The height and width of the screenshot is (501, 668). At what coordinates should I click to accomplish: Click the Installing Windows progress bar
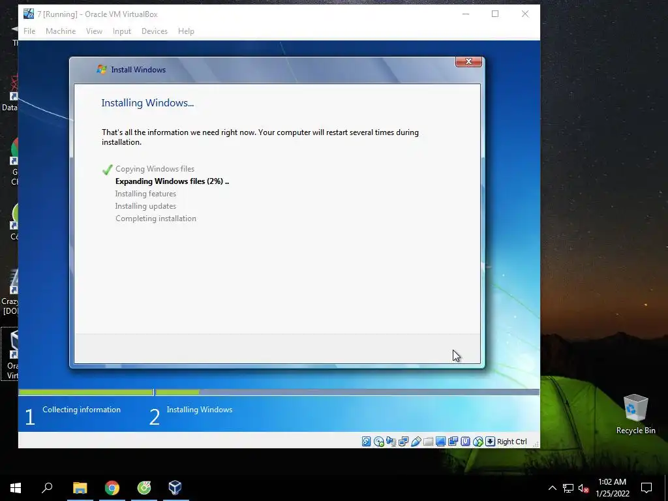[348, 392]
